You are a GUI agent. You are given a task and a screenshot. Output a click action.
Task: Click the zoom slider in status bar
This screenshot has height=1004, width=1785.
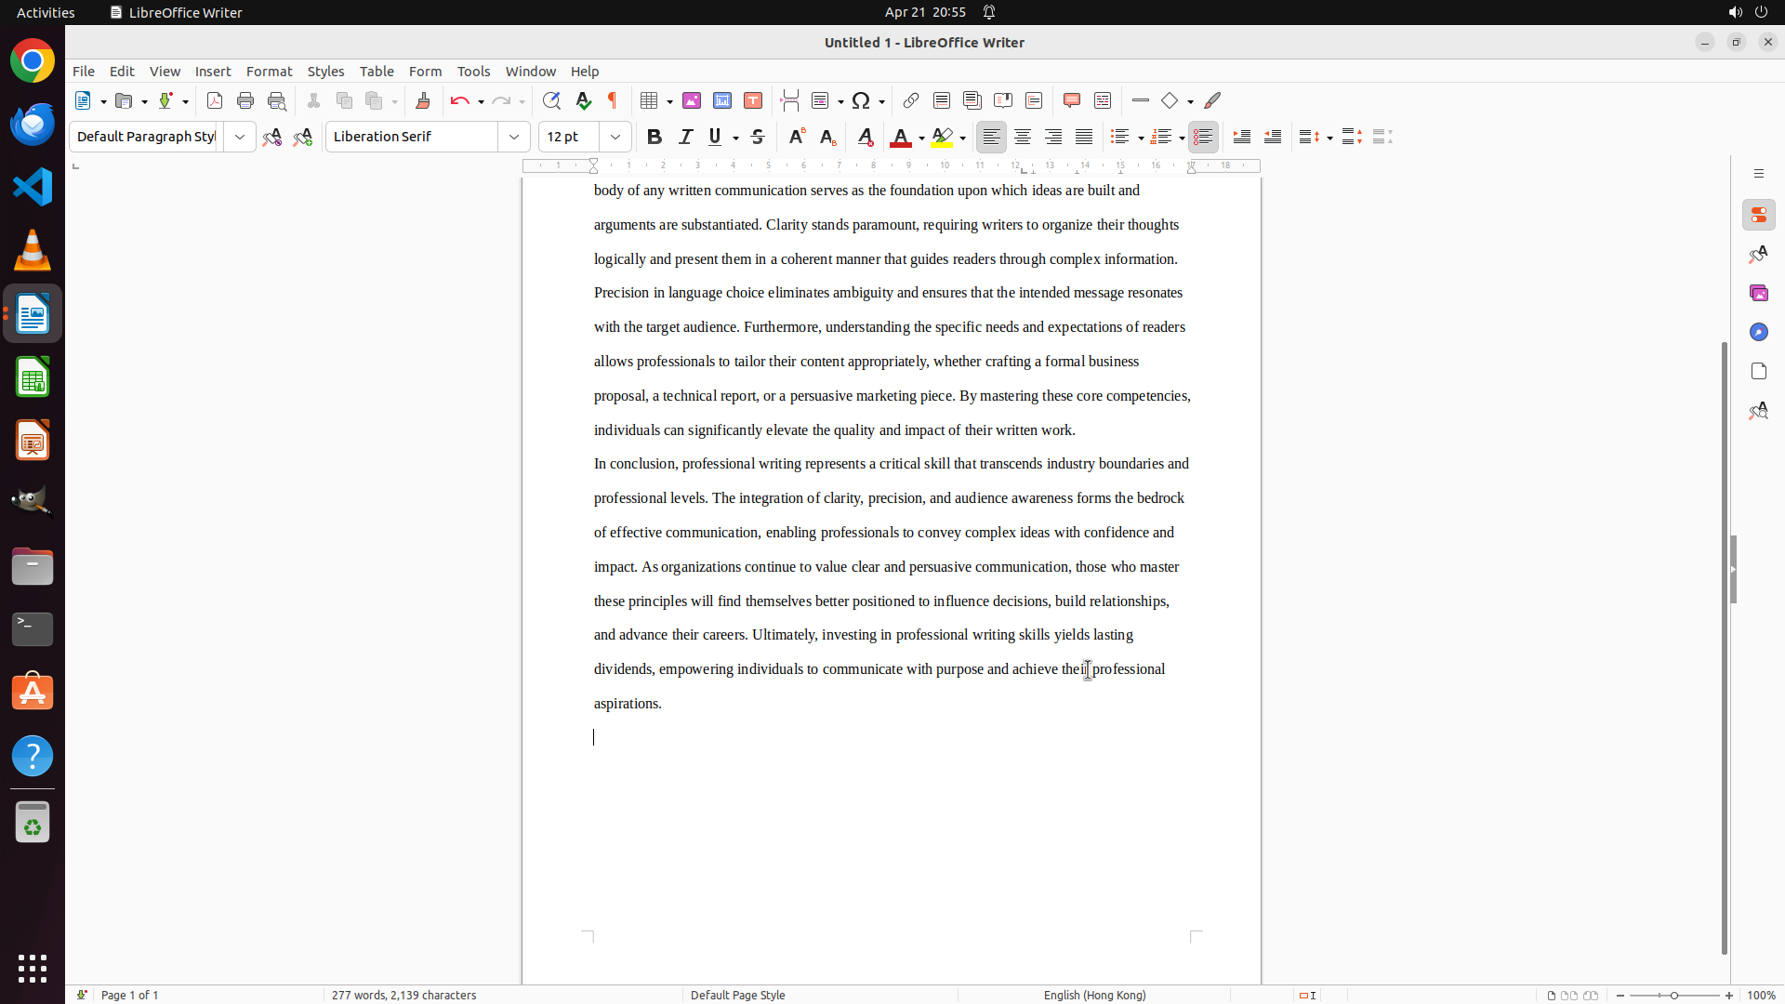(1673, 995)
